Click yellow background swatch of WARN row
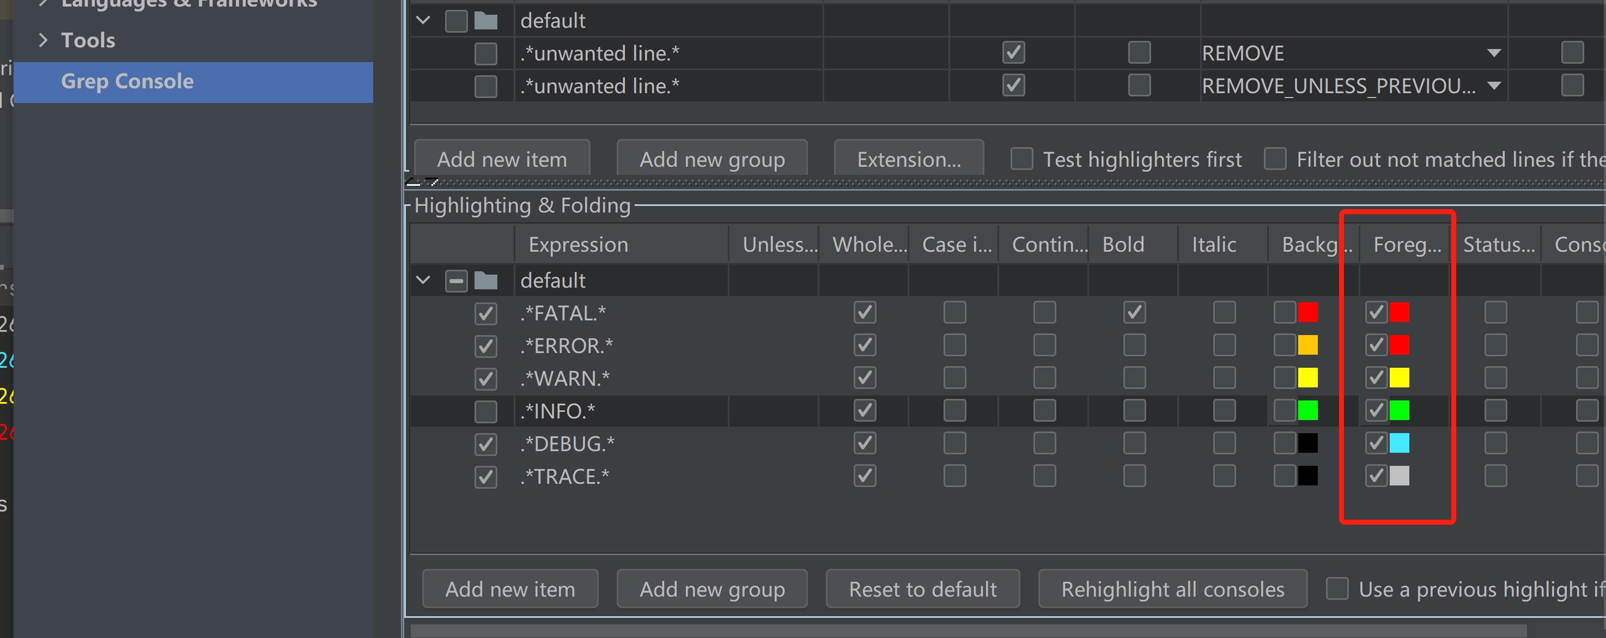This screenshot has width=1606, height=638. (x=1307, y=378)
